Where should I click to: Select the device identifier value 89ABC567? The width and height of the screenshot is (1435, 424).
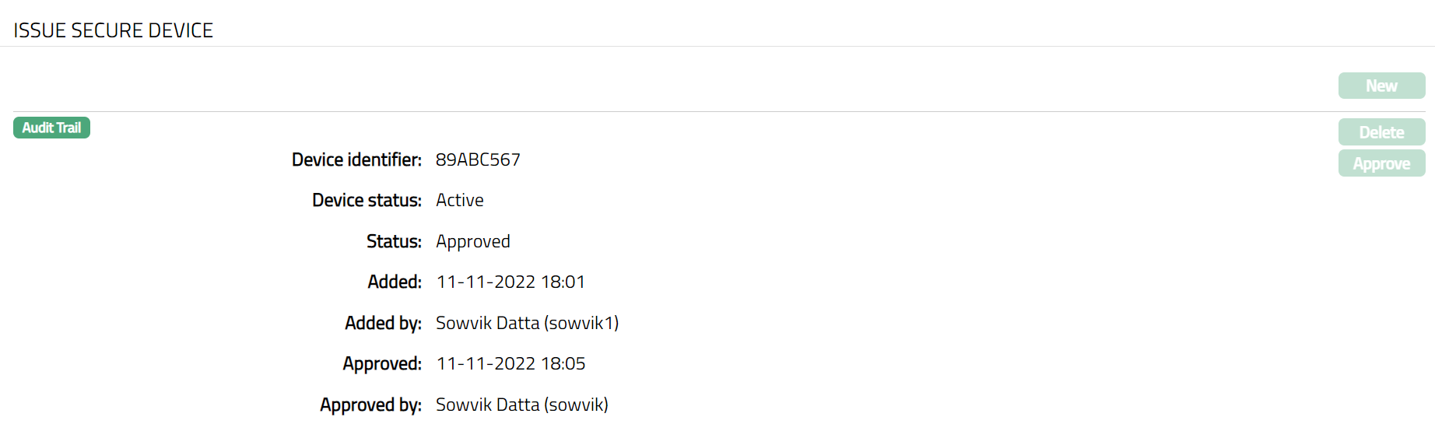(x=478, y=159)
